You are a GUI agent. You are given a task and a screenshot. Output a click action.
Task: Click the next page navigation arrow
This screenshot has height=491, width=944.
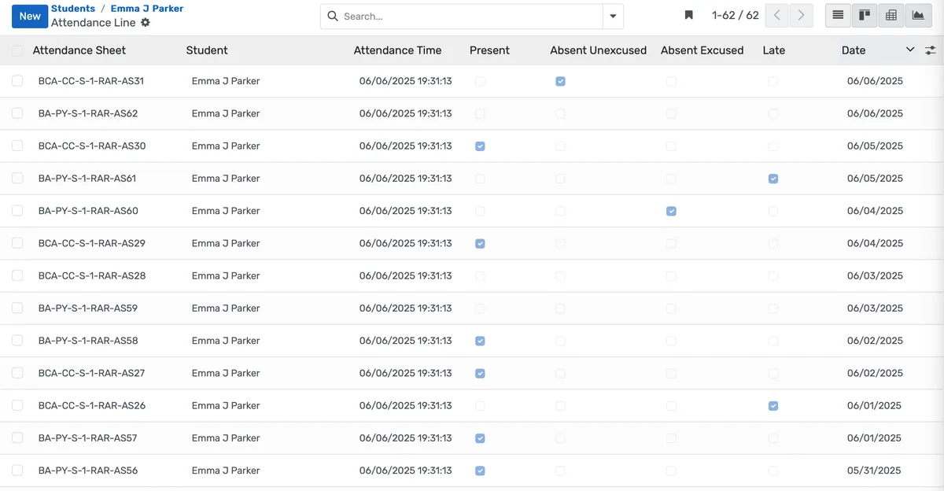pyautogui.click(x=801, y=14)
